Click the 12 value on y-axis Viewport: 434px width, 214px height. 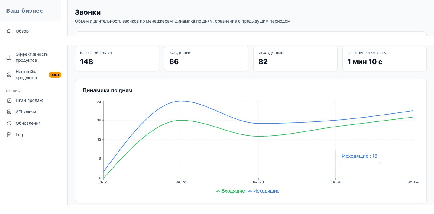(99, 140)
